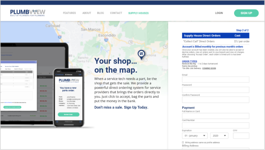The width and height of the screenshot is (265, 150).
Task: Click the green Sign Up button
Action: (246, 13)
